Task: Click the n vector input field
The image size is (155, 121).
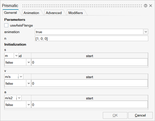Action: point(92,38)
